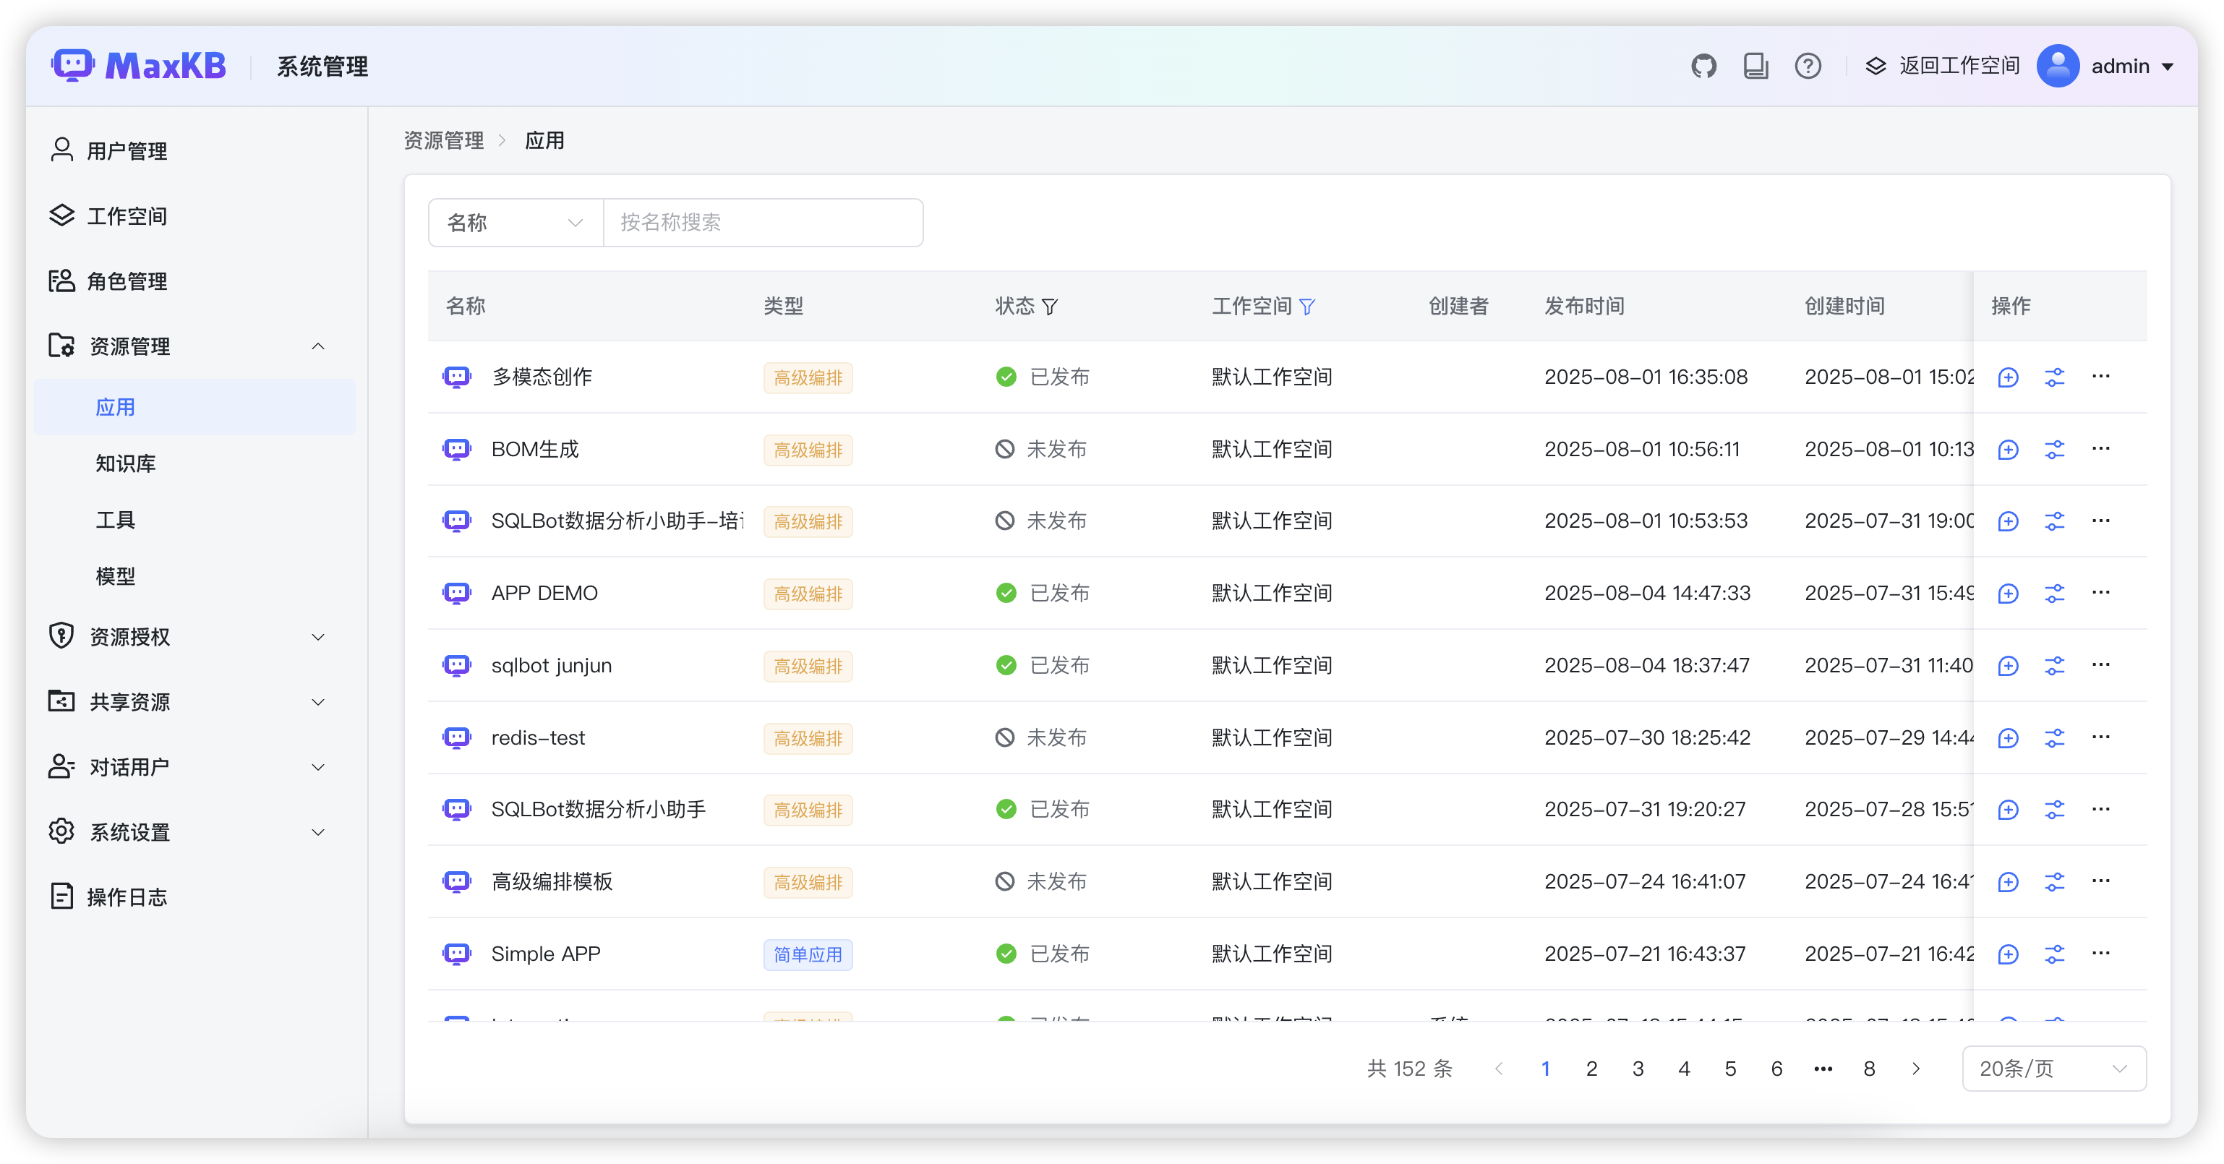Go to page 5

[1730, 1069]
